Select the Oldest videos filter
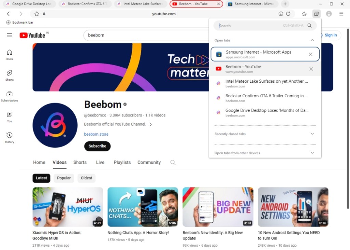350x250 pixels. click(x=86, y=178)
